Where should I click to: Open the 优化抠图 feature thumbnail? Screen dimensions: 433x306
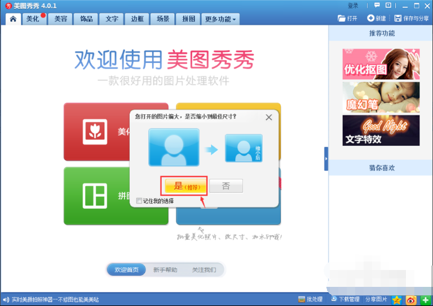click(381, 64)
